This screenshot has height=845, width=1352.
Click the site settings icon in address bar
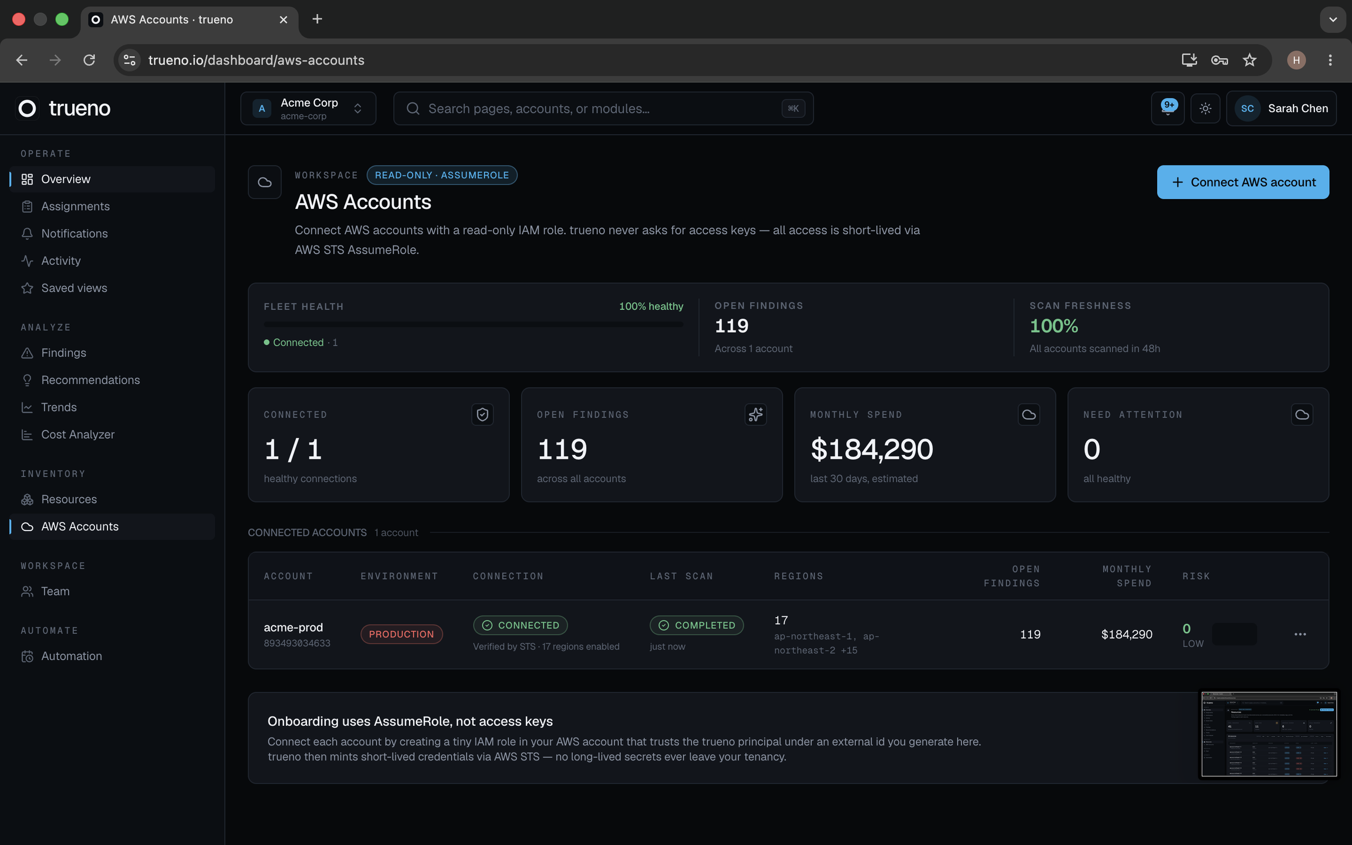pyautogui.click(x=130, y=60)
